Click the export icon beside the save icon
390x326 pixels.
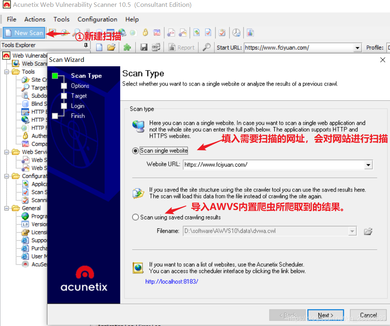(156, 47)
